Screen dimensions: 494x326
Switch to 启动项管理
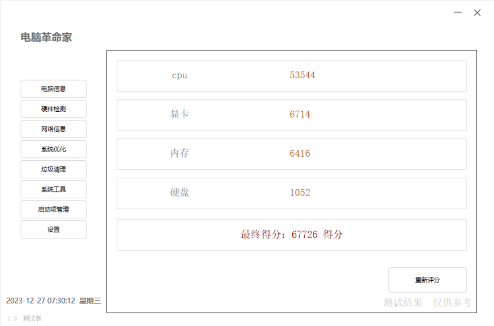[54, 209]
